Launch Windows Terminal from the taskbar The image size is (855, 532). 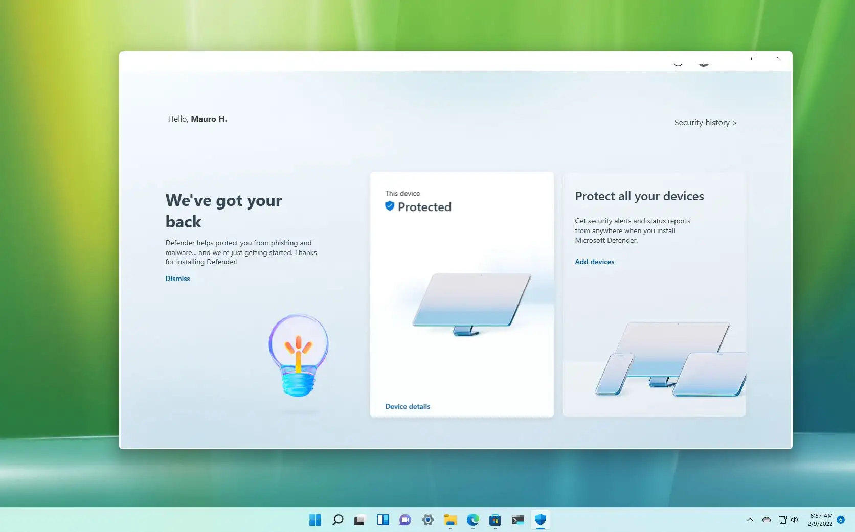point(517,520)
